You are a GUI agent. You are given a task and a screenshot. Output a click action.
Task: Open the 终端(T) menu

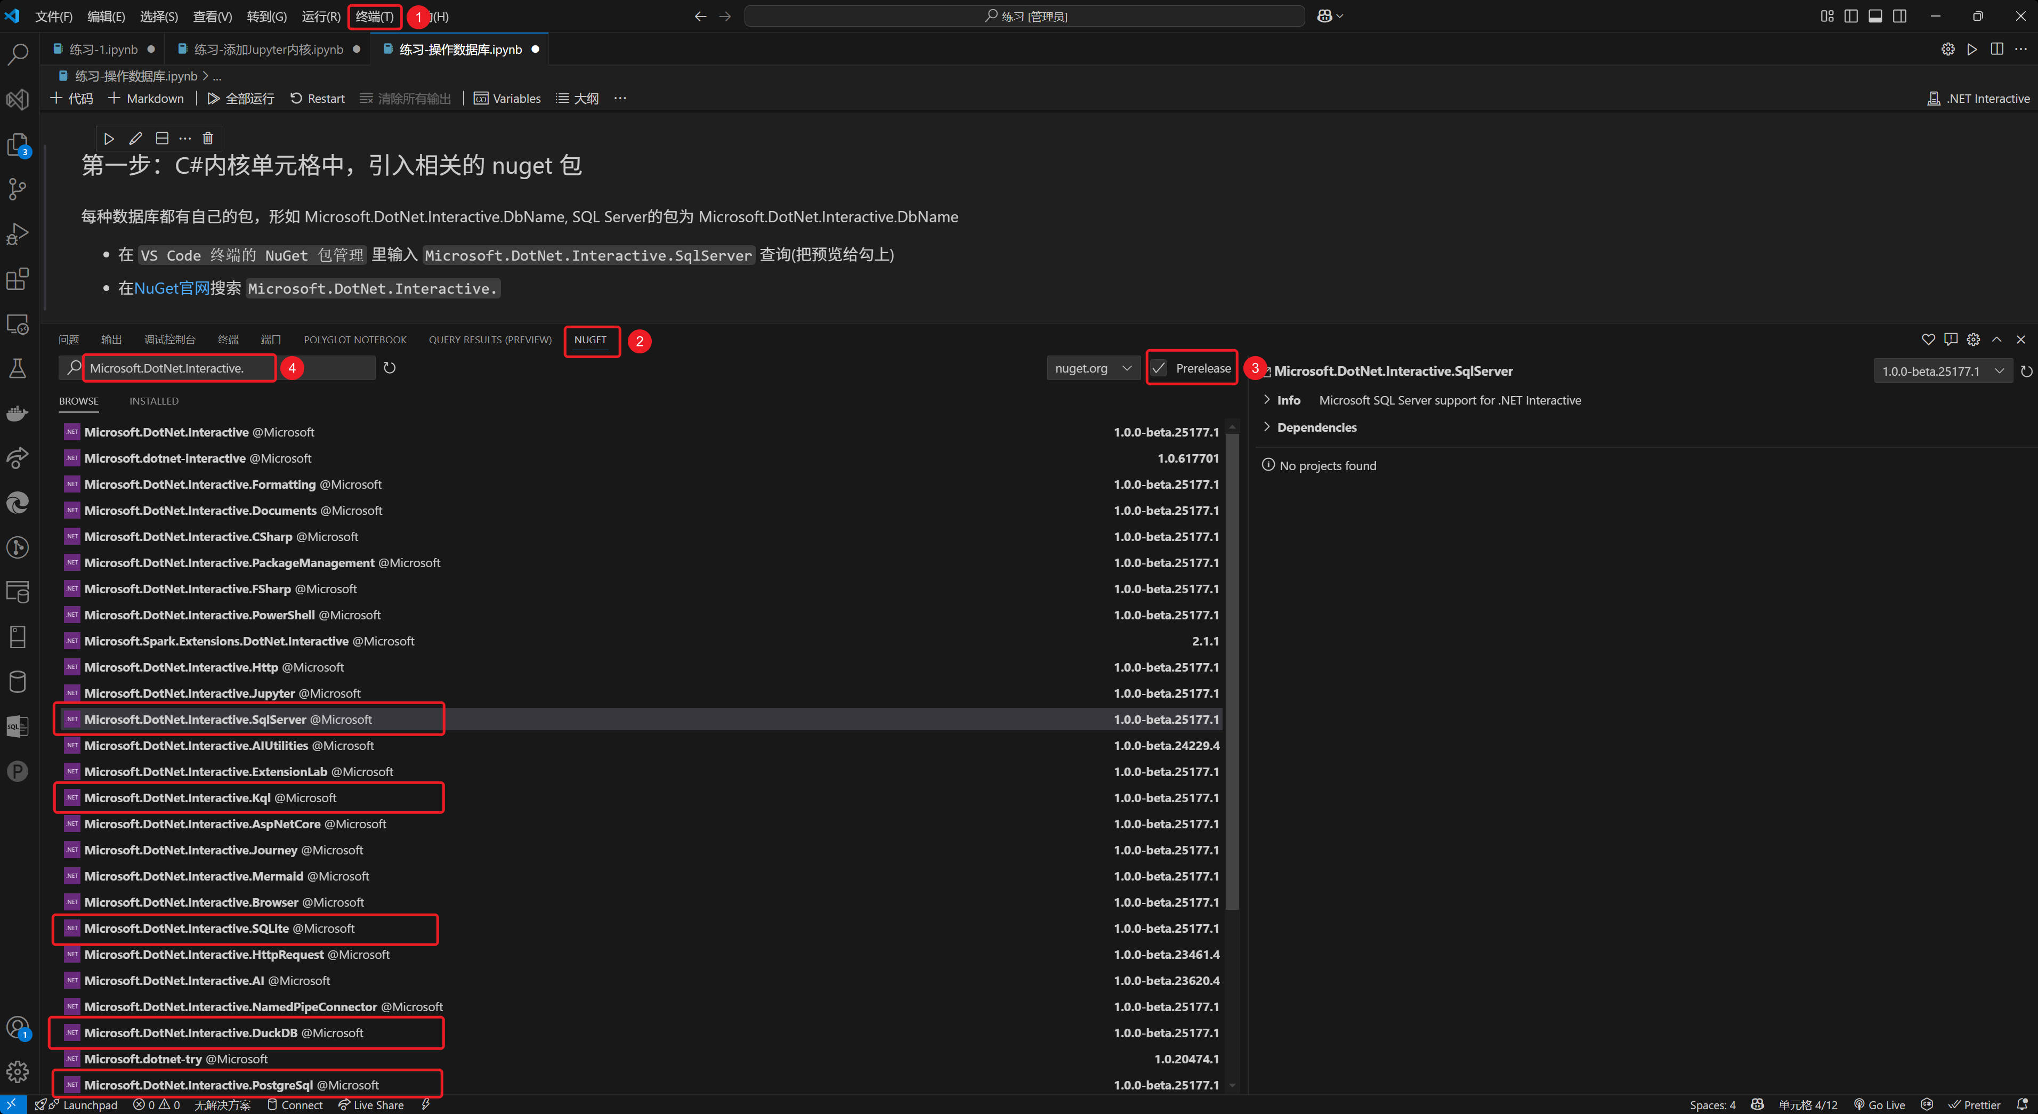374,16
